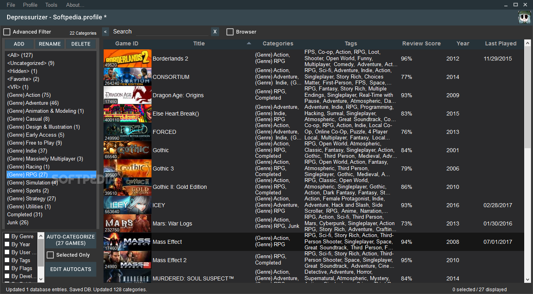Click the Mass Effect banner thumbnail
This screenshot has width=533, height=294.
click(128, 242)
